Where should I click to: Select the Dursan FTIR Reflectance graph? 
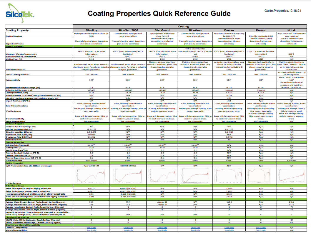tap(228, 176)
